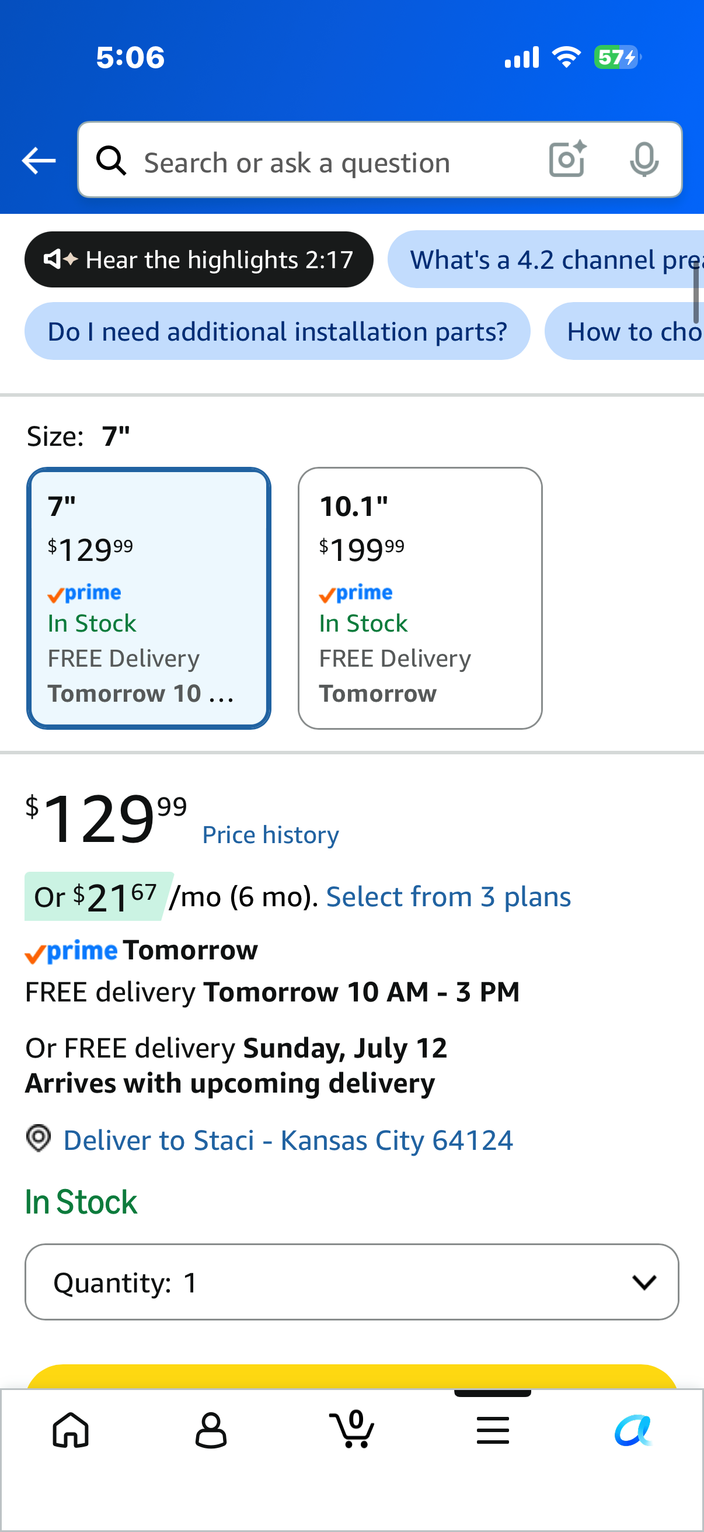Click the Quantity dropdown chevron

tap(644, 1282)
